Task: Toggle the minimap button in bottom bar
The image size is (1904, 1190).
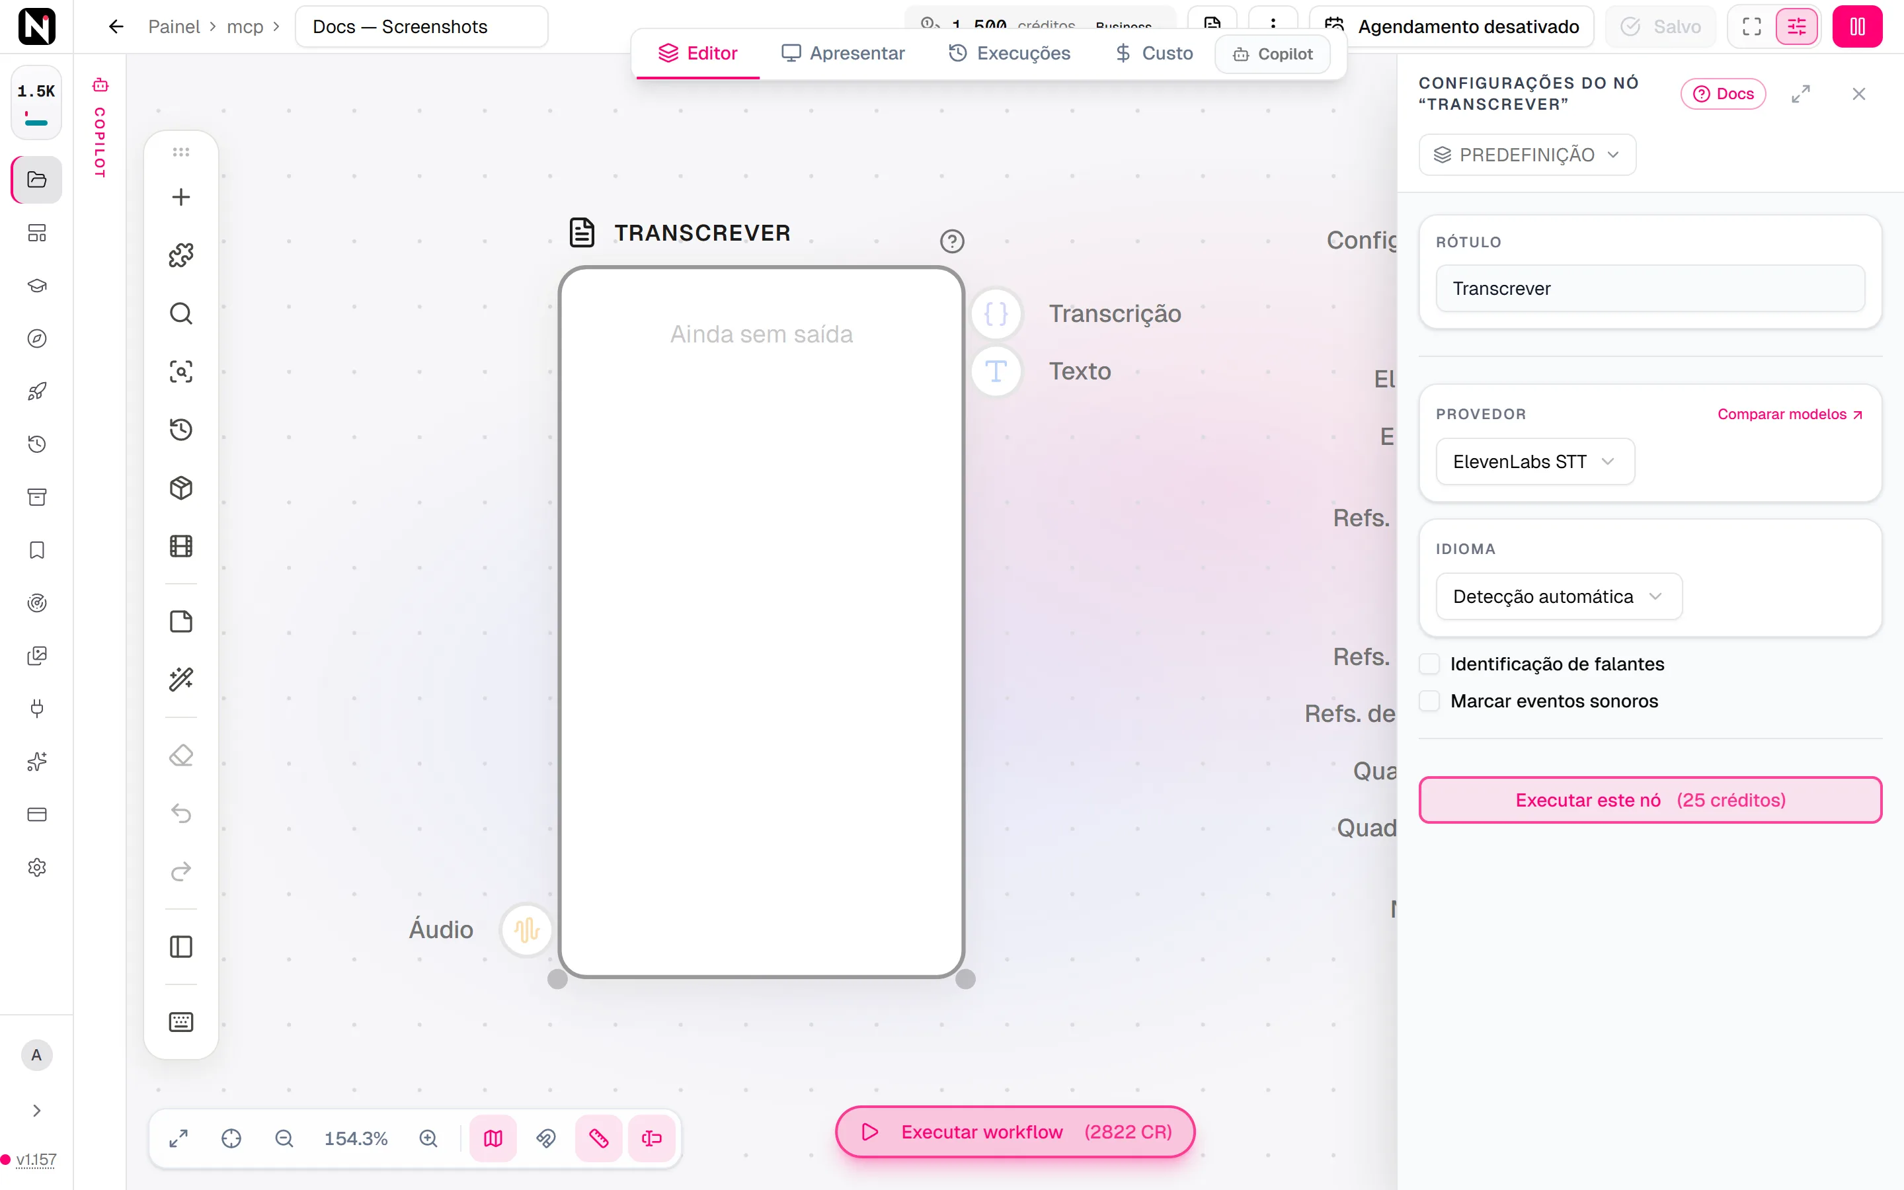Action: (x=493, y=1138)
